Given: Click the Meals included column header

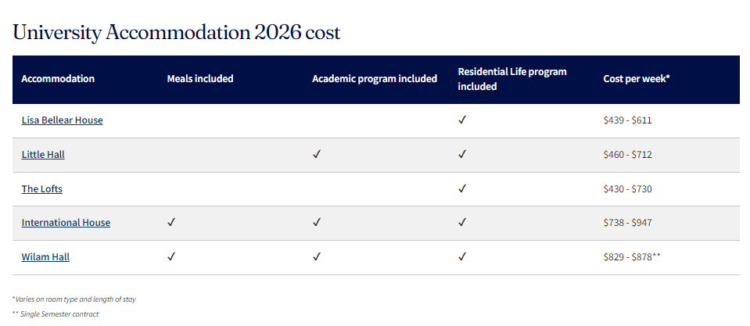Looking at the screenshot, I should (x=200, y=79).
